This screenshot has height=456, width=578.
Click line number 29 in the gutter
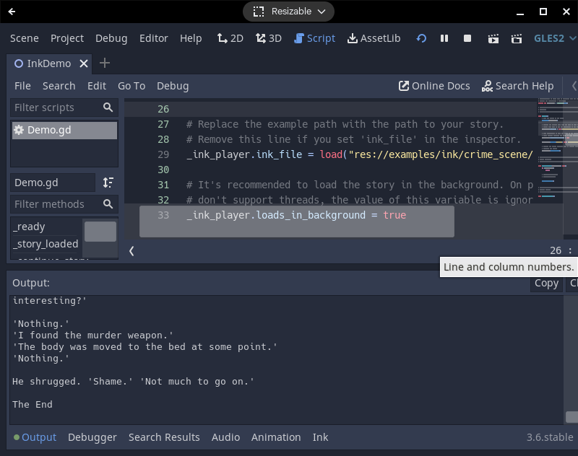tap(163, 154)
